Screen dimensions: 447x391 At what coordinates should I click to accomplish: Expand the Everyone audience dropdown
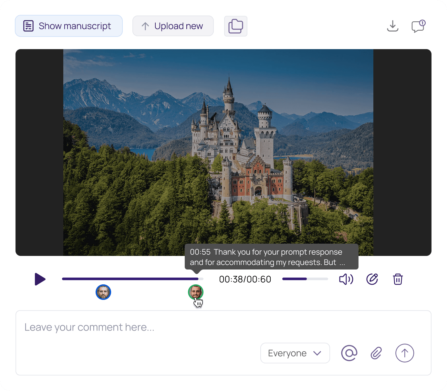pyautogui.click(x=295, y=353)
